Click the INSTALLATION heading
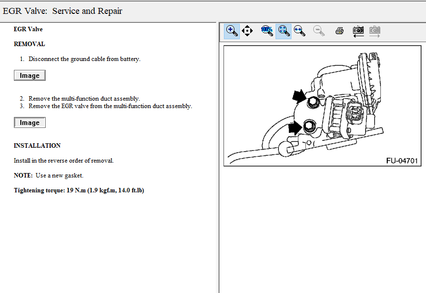This screenshot has height=293, width=426. (x=37, y=146)
